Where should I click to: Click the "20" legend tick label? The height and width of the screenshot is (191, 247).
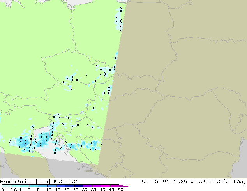tap(67, 189)
